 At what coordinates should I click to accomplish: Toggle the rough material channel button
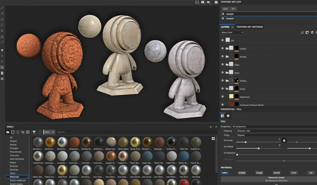[259, 173]
